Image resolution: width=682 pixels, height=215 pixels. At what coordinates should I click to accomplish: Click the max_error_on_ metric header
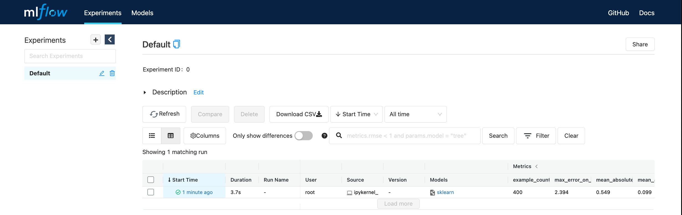[573, 180]
